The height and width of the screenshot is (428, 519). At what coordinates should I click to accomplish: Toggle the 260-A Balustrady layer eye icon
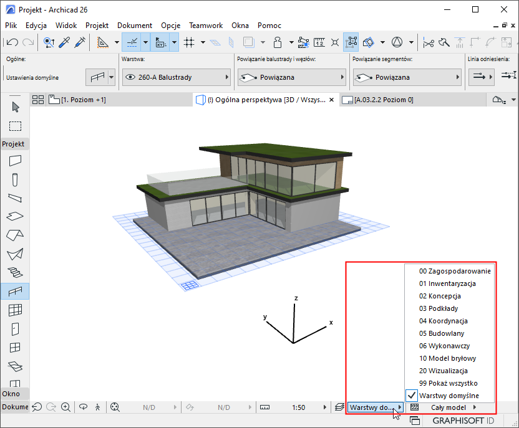[130, 78]
